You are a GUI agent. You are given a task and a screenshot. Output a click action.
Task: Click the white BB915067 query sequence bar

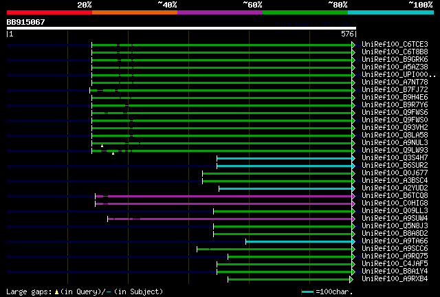click(x=181, y=28)
